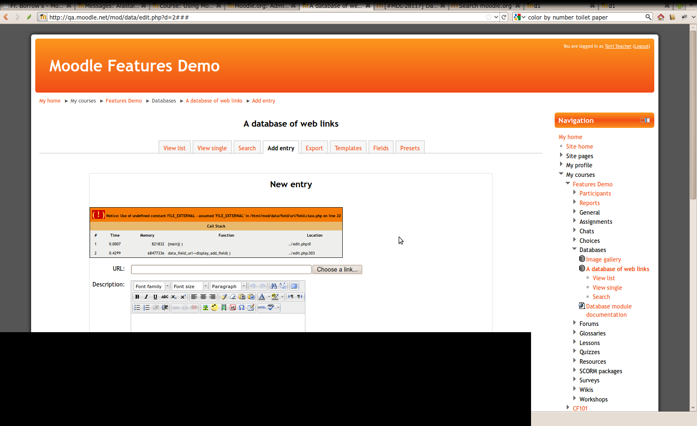
Task: Collapse My courses in Navigation
Action: coord(561,174)
